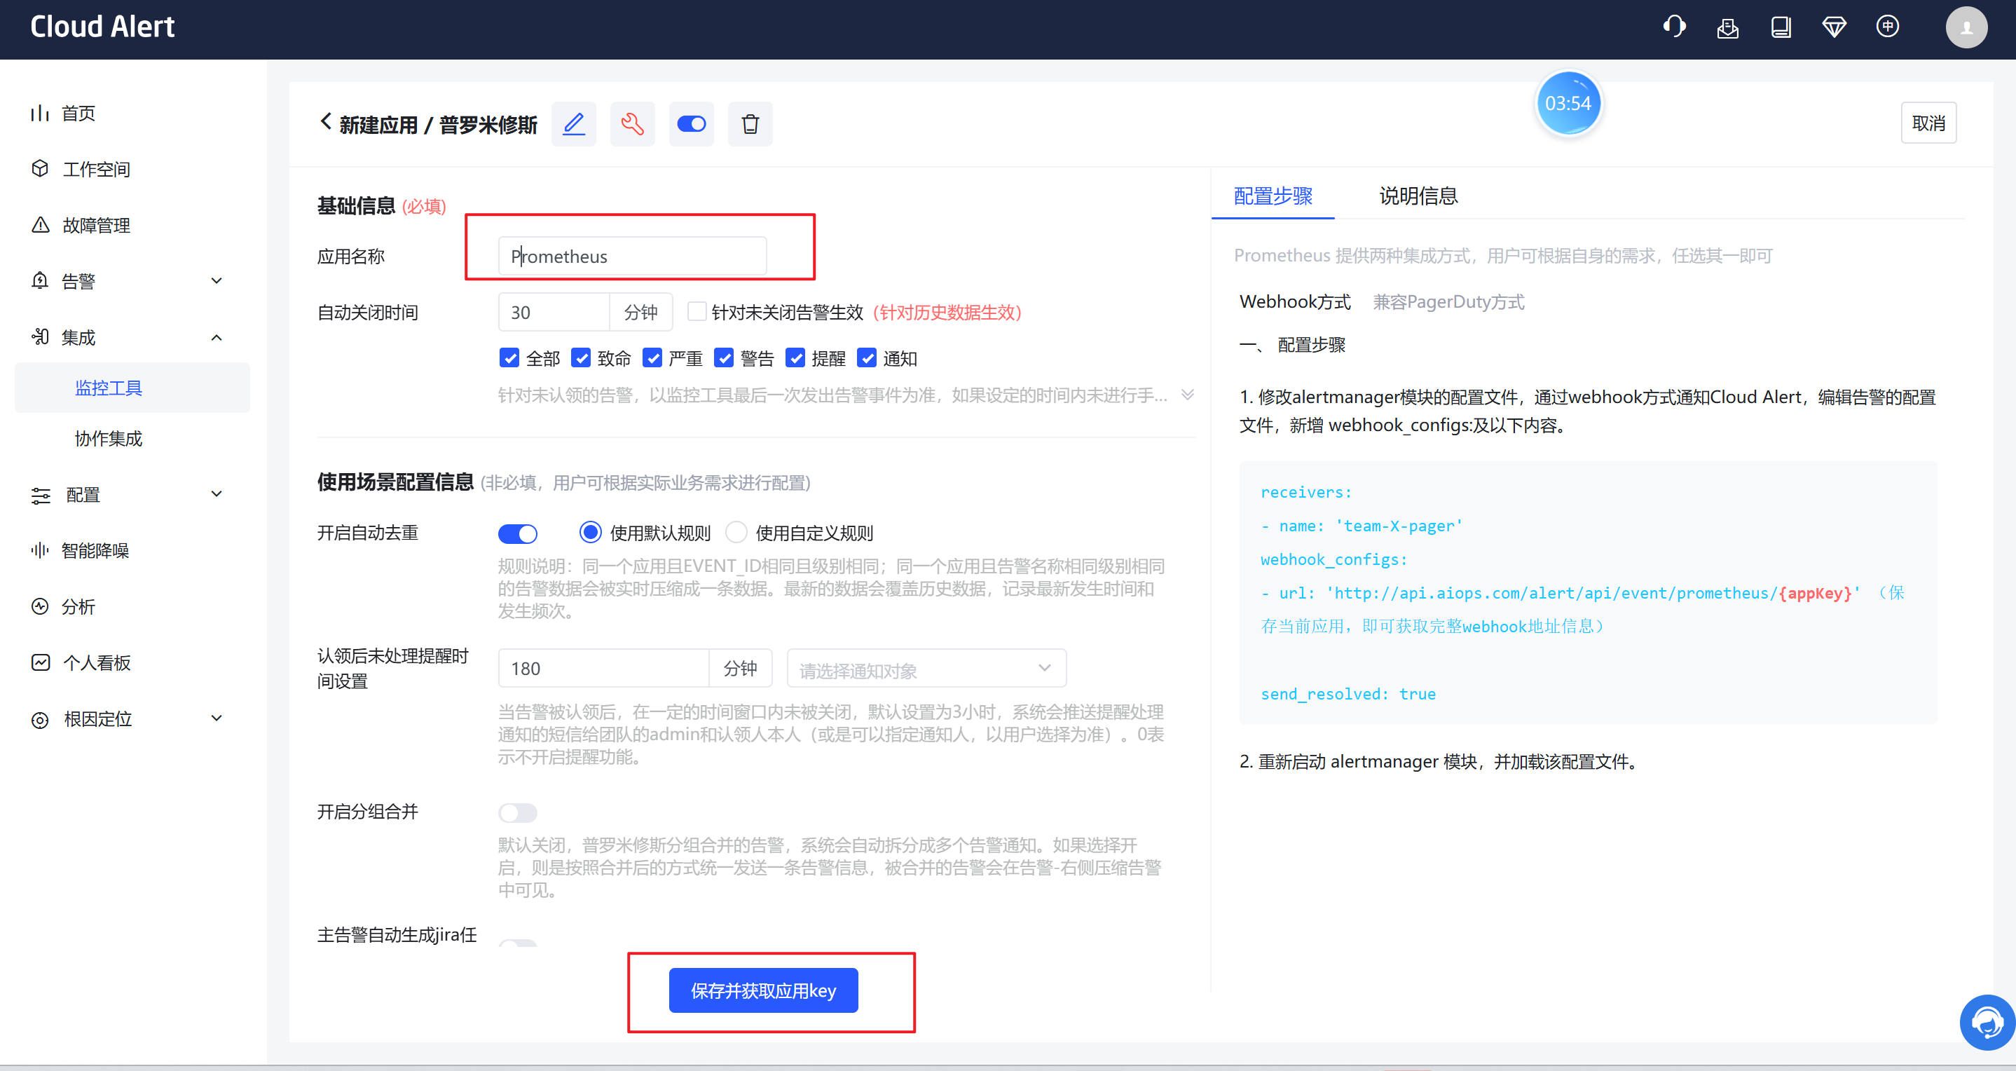This screenshot has width=2016, height=1071.
Task: Select 监控工具 under 集成
Action: pyautogui.click(x=132, y=388)
